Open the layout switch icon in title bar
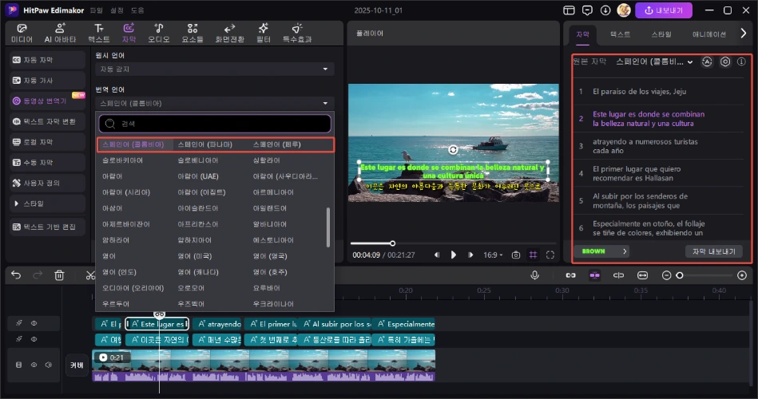758x399 pixels. point(569,10)
